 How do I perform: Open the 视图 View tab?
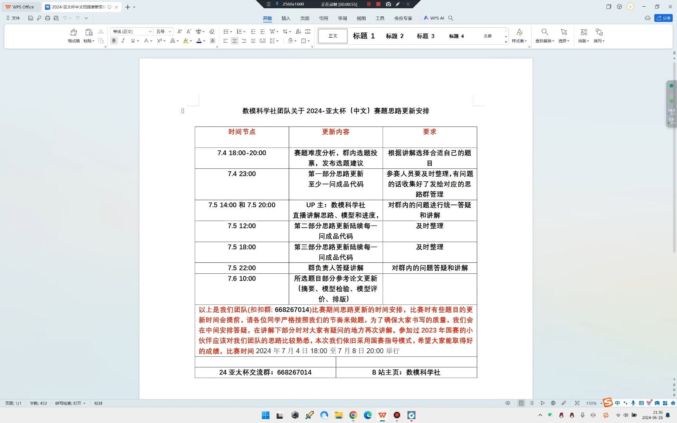(361, 18)
